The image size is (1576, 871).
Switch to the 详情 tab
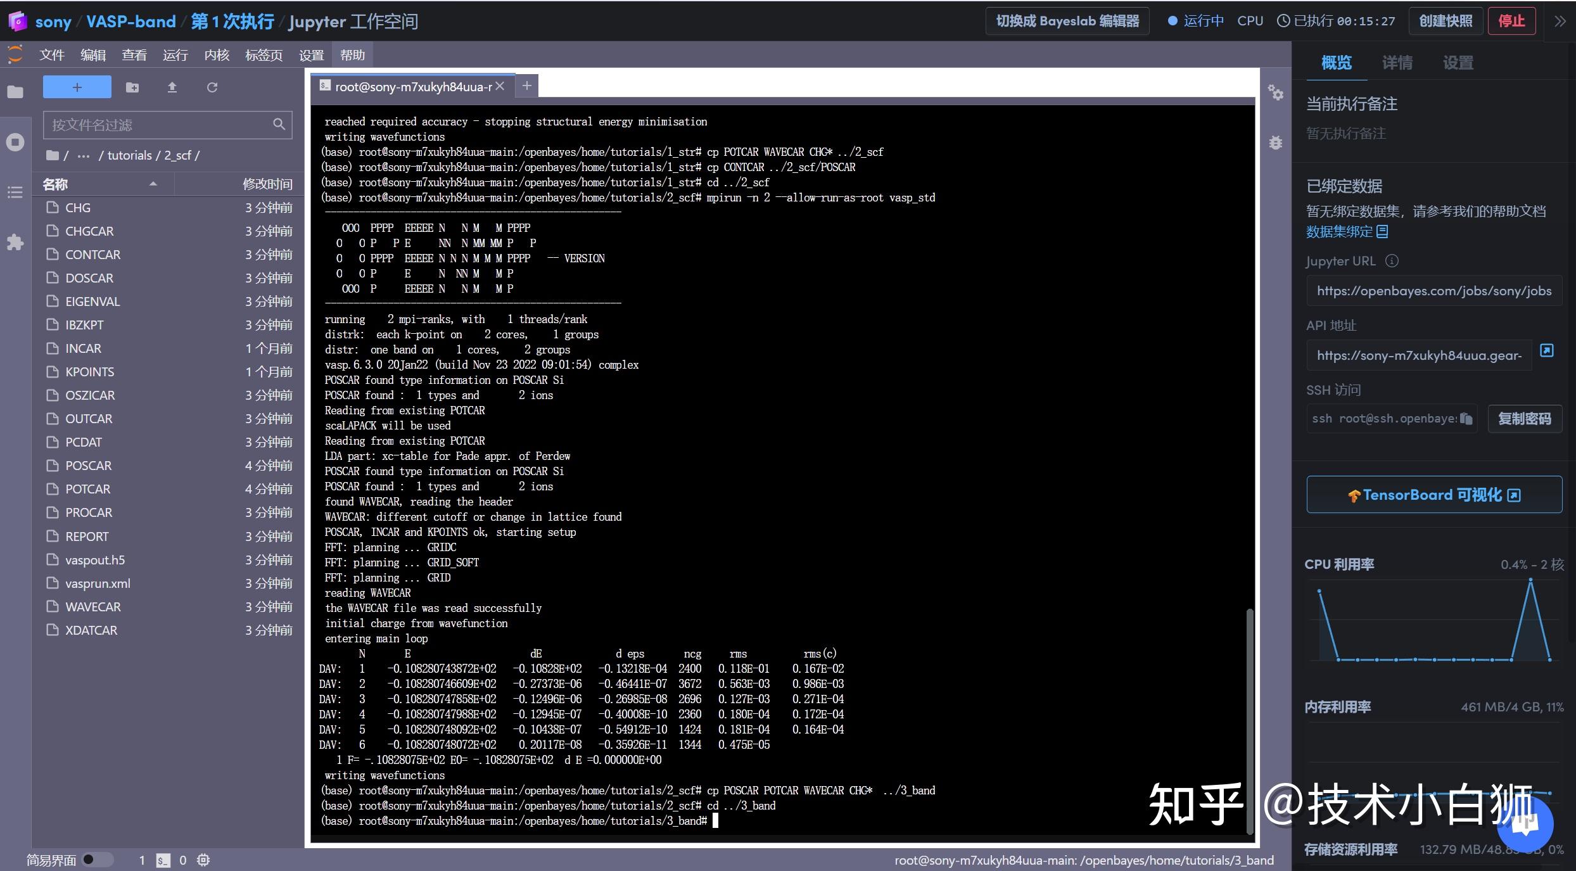(1397, 63)
